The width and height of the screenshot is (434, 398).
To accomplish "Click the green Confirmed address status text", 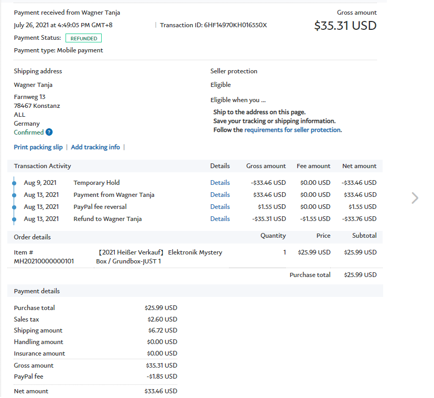I will pos(28,132).
